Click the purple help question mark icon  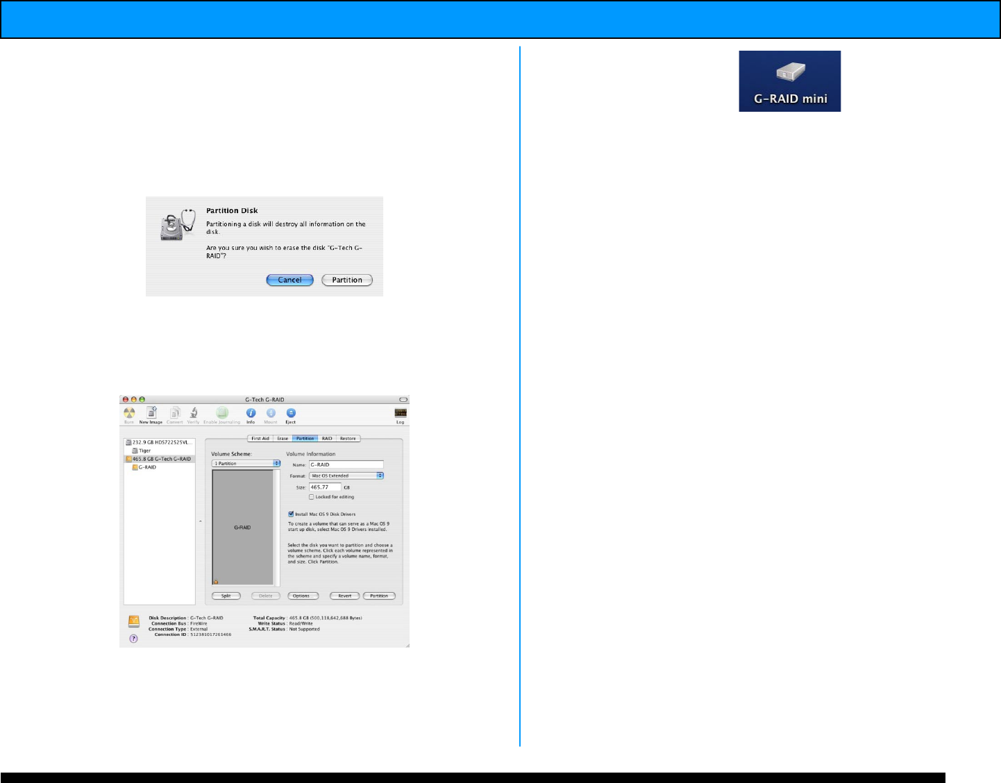click(x=134, y=639)
